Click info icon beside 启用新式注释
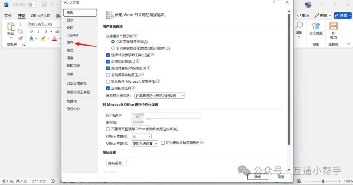353x185 pixels. tap(134, 88)
